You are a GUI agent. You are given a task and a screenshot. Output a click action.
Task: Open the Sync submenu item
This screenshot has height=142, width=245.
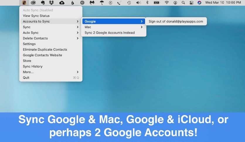[51, 27]
